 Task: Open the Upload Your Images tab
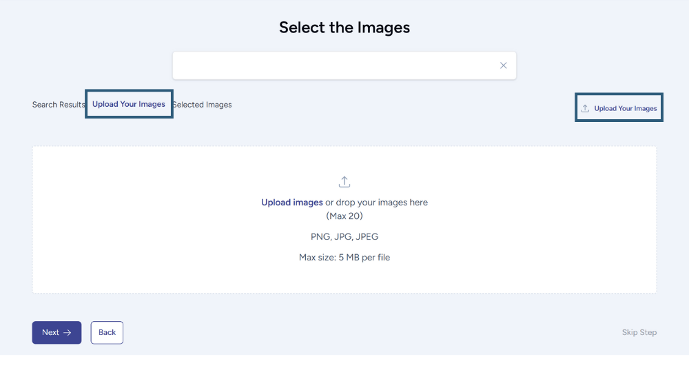[x=129, y=104]
